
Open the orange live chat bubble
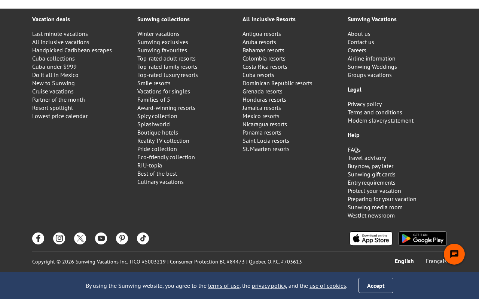click(x=454, y=254)
